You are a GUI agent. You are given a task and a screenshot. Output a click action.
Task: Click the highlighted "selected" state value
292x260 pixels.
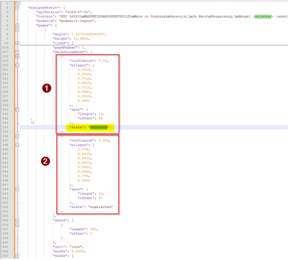click(99, 127)
